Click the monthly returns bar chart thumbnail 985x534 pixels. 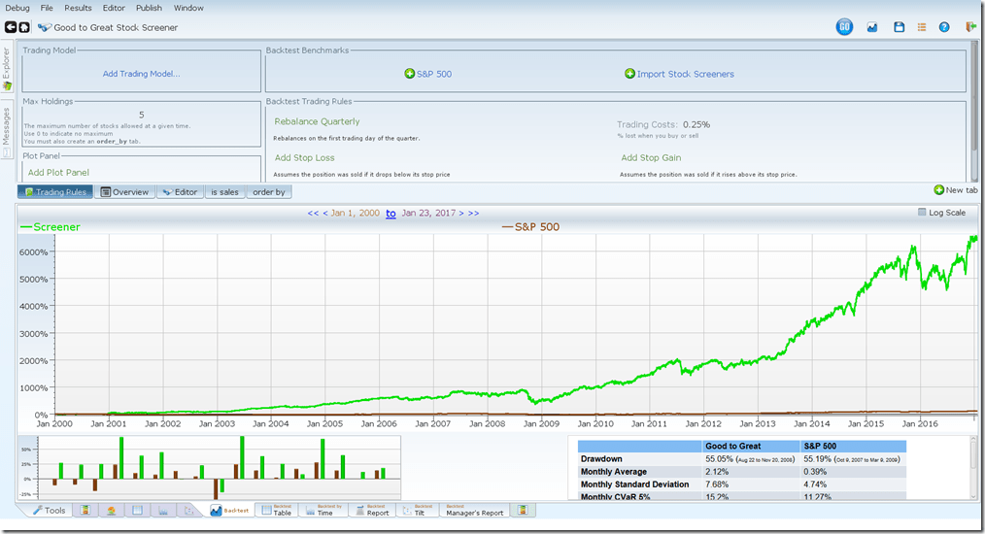210,467
